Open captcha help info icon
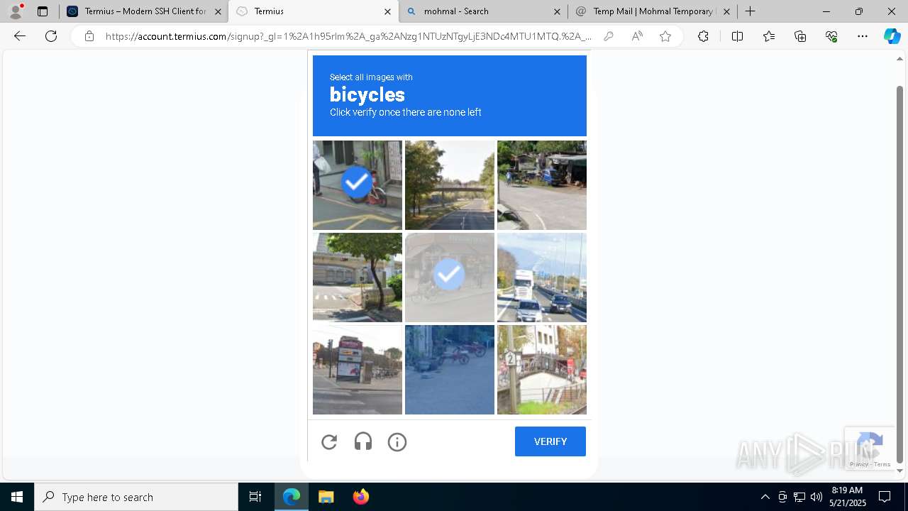Viewport: 908px width, 511px height. (x=397, y=442)
